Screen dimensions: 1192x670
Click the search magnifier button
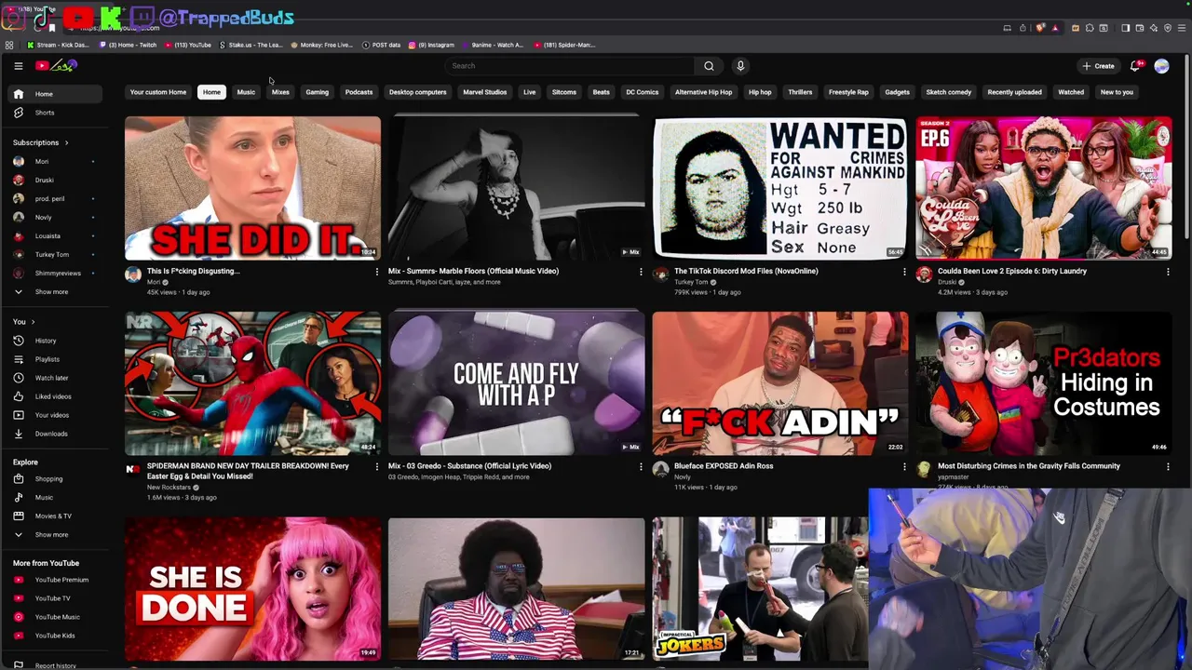pos(709,66)
